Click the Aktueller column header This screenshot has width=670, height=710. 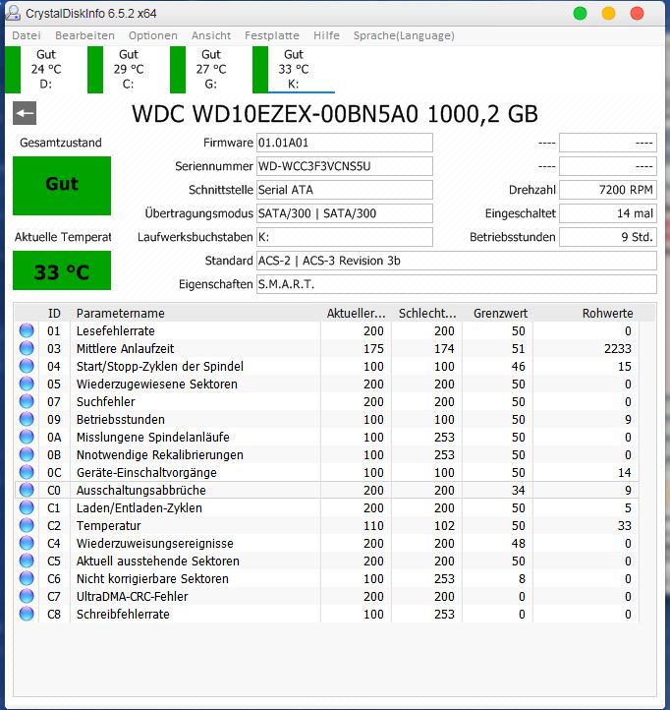click(x=356, y=313)
